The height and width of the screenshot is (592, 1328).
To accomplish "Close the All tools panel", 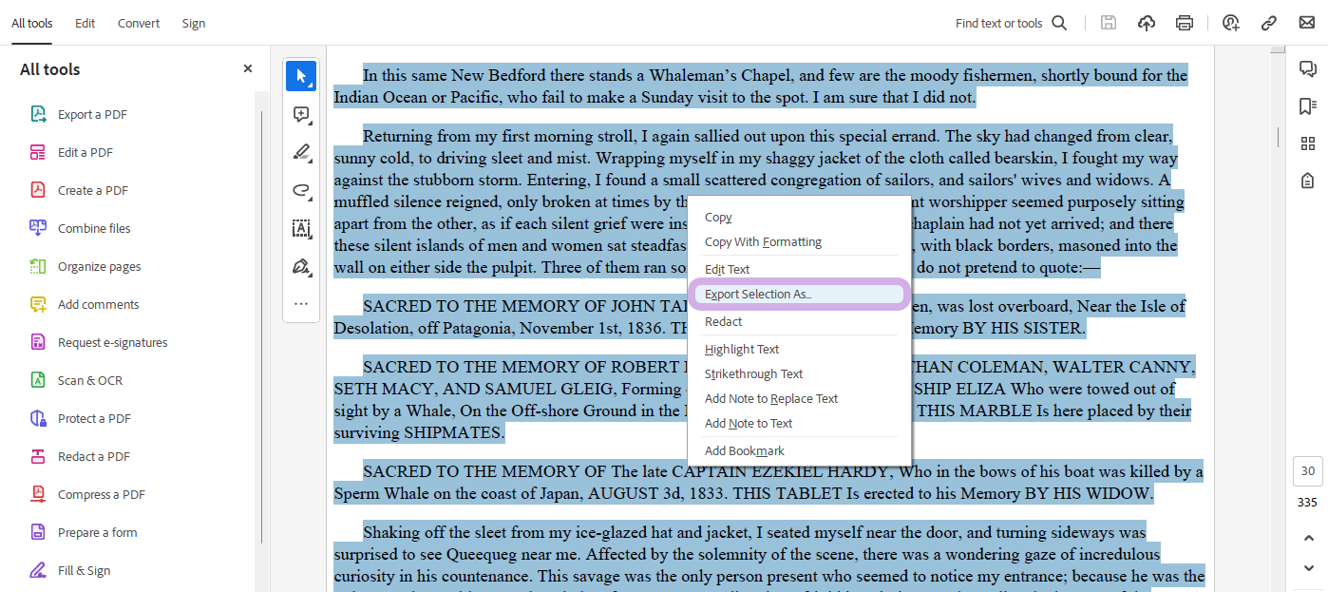I will (248, 68).
